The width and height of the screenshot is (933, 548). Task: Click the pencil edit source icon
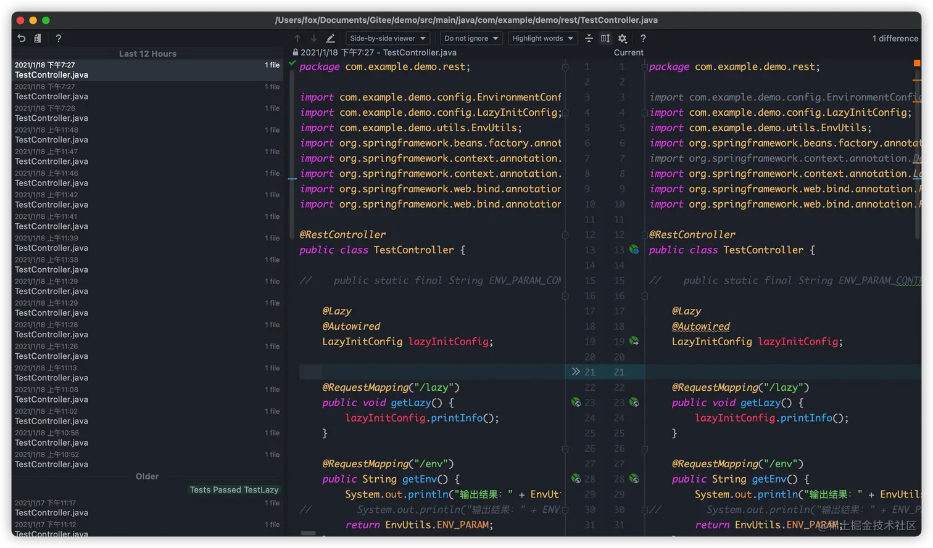[x=331, y=38]
